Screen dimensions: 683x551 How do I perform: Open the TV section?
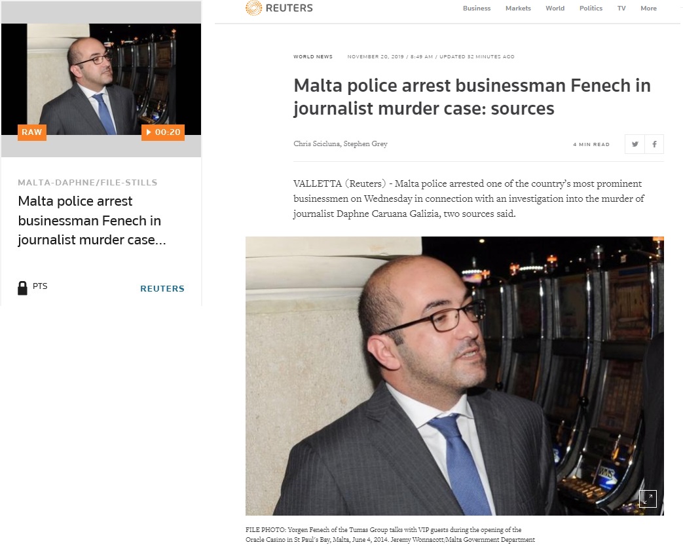click(621, 9)
